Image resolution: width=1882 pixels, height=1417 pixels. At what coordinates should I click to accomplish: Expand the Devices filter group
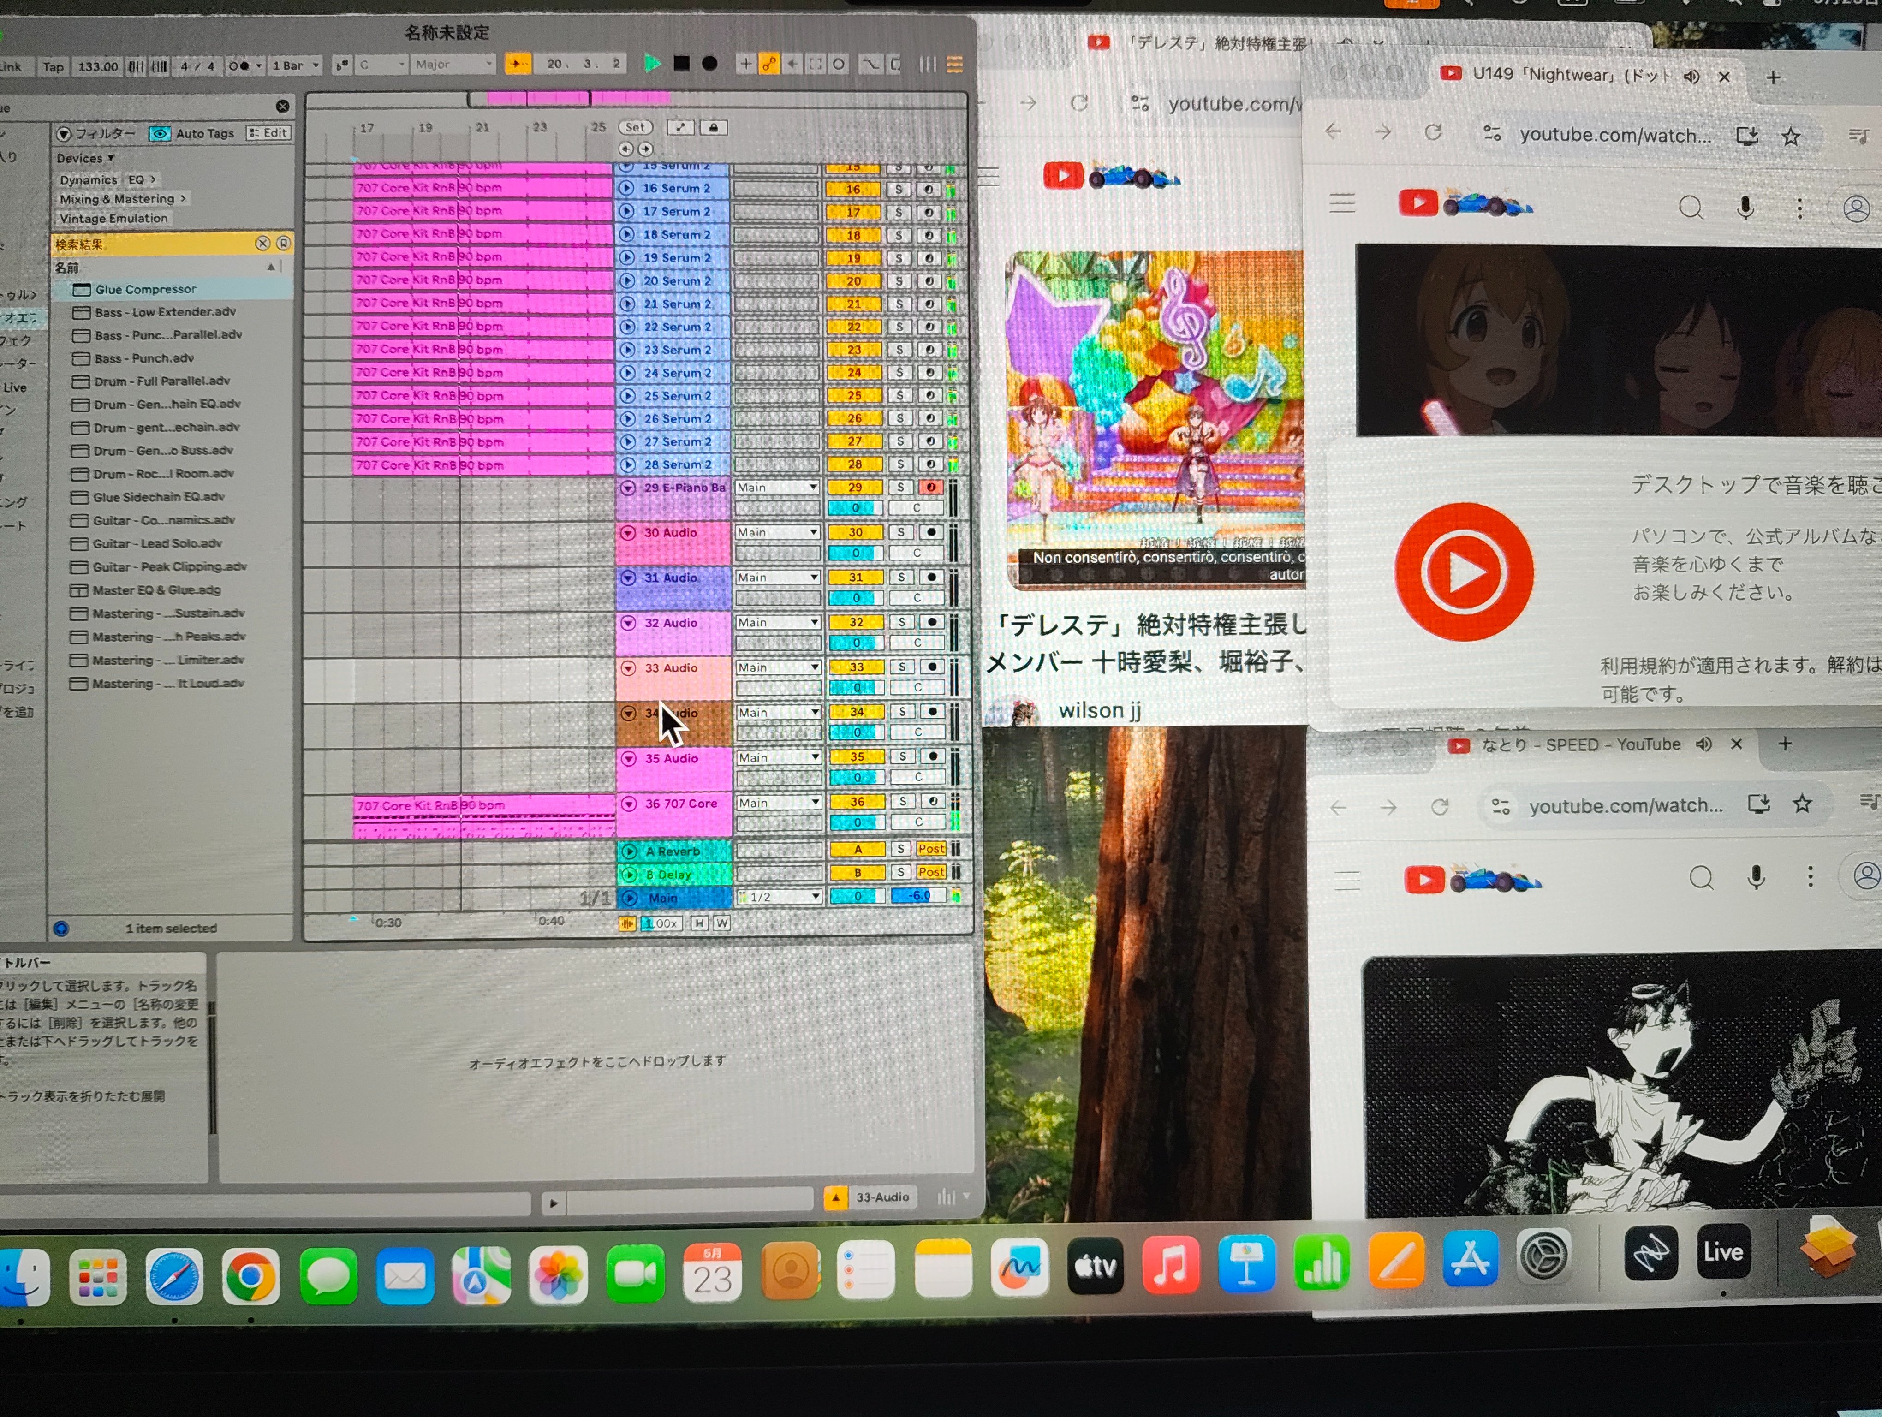[x=85, y=158]
